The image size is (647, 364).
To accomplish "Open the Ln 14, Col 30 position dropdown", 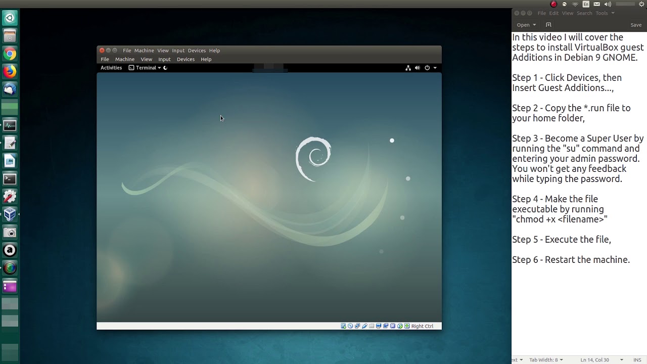I will pyautogui.click(x=602, y=360).
